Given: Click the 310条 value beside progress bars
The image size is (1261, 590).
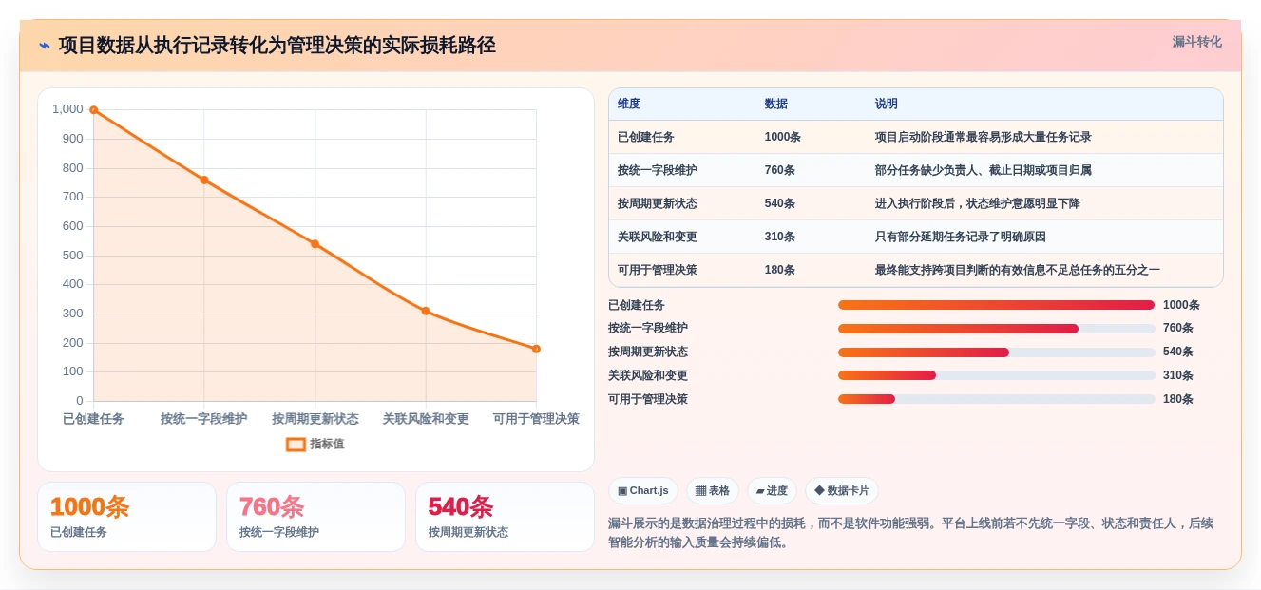Looking at the screenshot, I should coord(1178,375).
